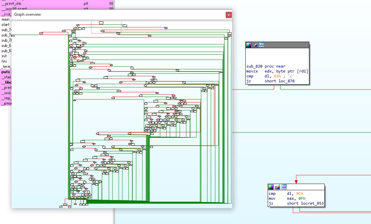Screen dimensions: 371x224
Task: Click the group nodes icon on the sub_820 block
Action: coord(262,45)
